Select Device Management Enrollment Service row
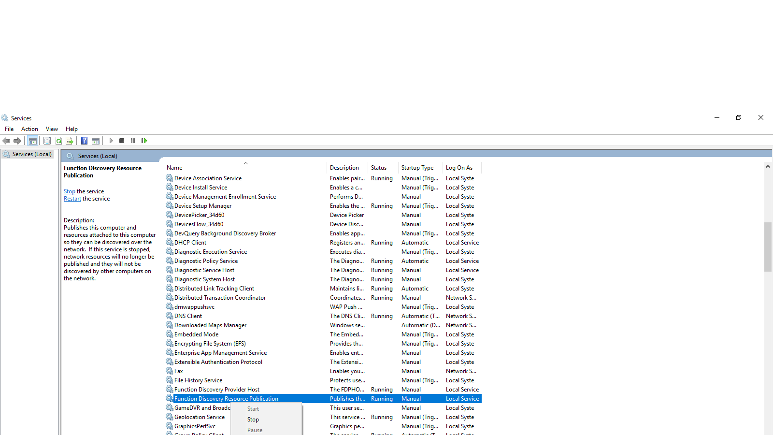The height and width of the screenshot is (435, 773). (323, 197)
